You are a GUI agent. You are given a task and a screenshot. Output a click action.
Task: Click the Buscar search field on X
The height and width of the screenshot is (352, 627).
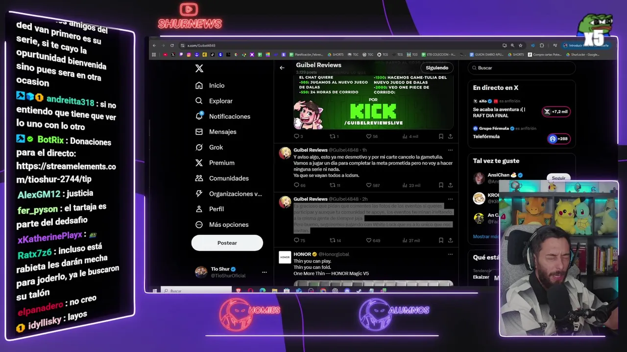point(521,68)
